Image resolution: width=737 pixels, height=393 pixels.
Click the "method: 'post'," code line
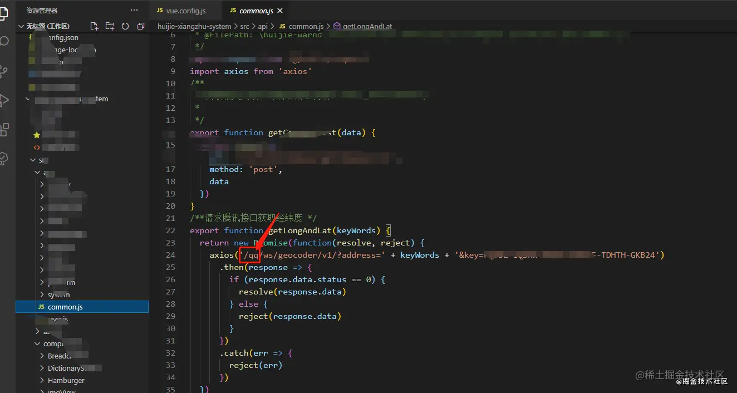coord(245,169)
